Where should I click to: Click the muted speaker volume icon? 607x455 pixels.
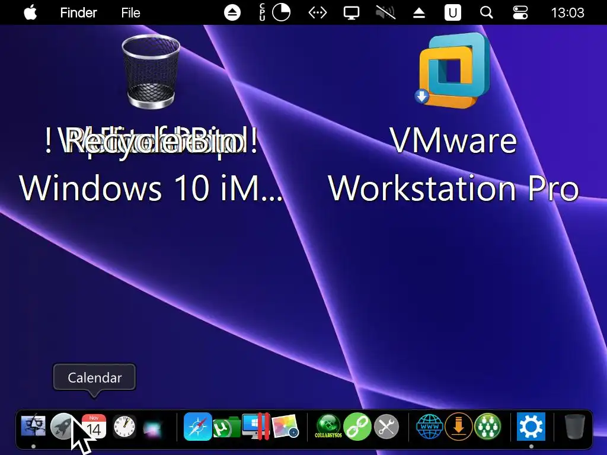click(385, 13)
